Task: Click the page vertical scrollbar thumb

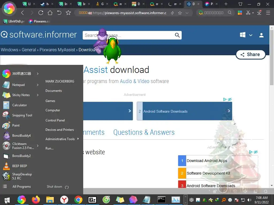Action: 272,58
